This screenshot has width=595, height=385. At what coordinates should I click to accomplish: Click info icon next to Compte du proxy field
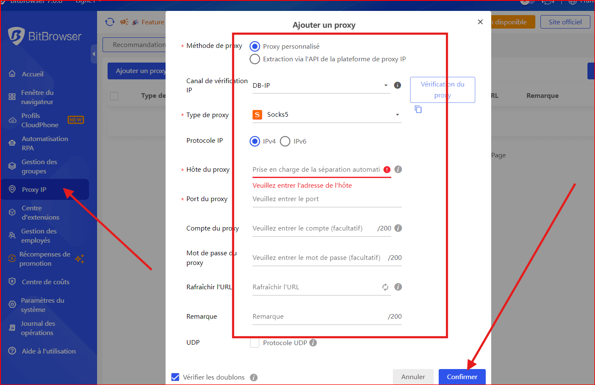click(398, 228)
